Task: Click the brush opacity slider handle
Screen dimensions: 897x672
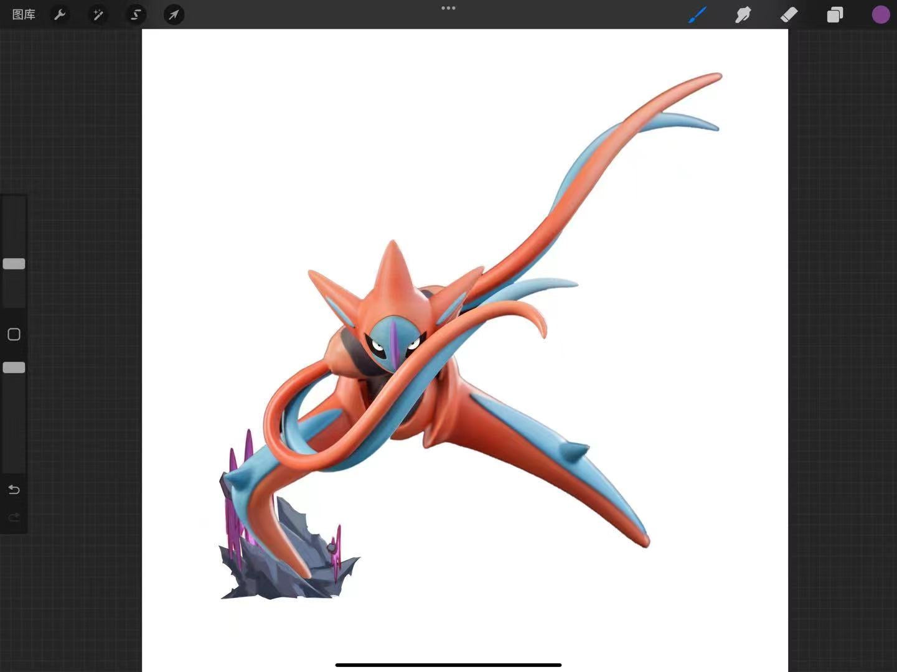Action: click(14, 368)
